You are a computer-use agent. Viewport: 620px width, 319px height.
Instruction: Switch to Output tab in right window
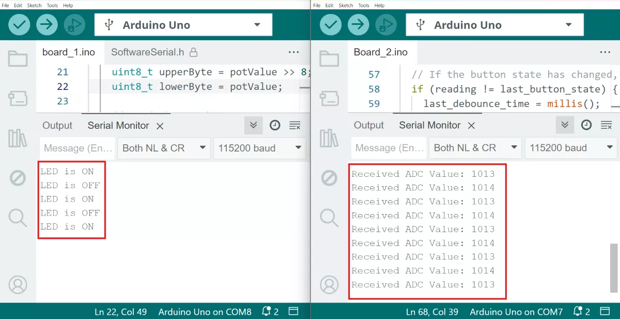(x=369, y=125)
